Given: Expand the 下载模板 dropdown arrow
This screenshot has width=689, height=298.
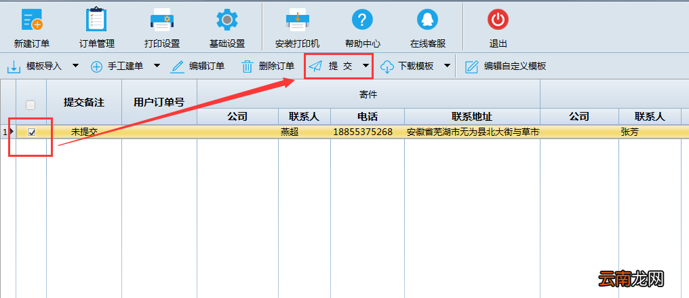Looking at the screenshot, I should (447, 66).
